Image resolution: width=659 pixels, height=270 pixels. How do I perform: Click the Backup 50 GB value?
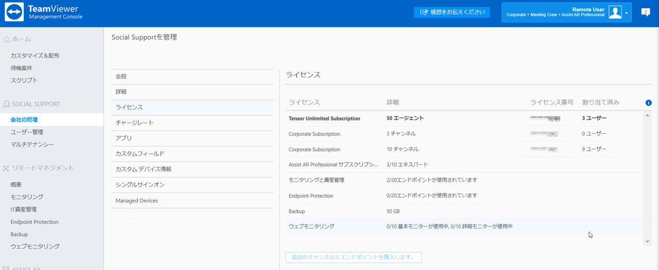(x=393, y=211)
